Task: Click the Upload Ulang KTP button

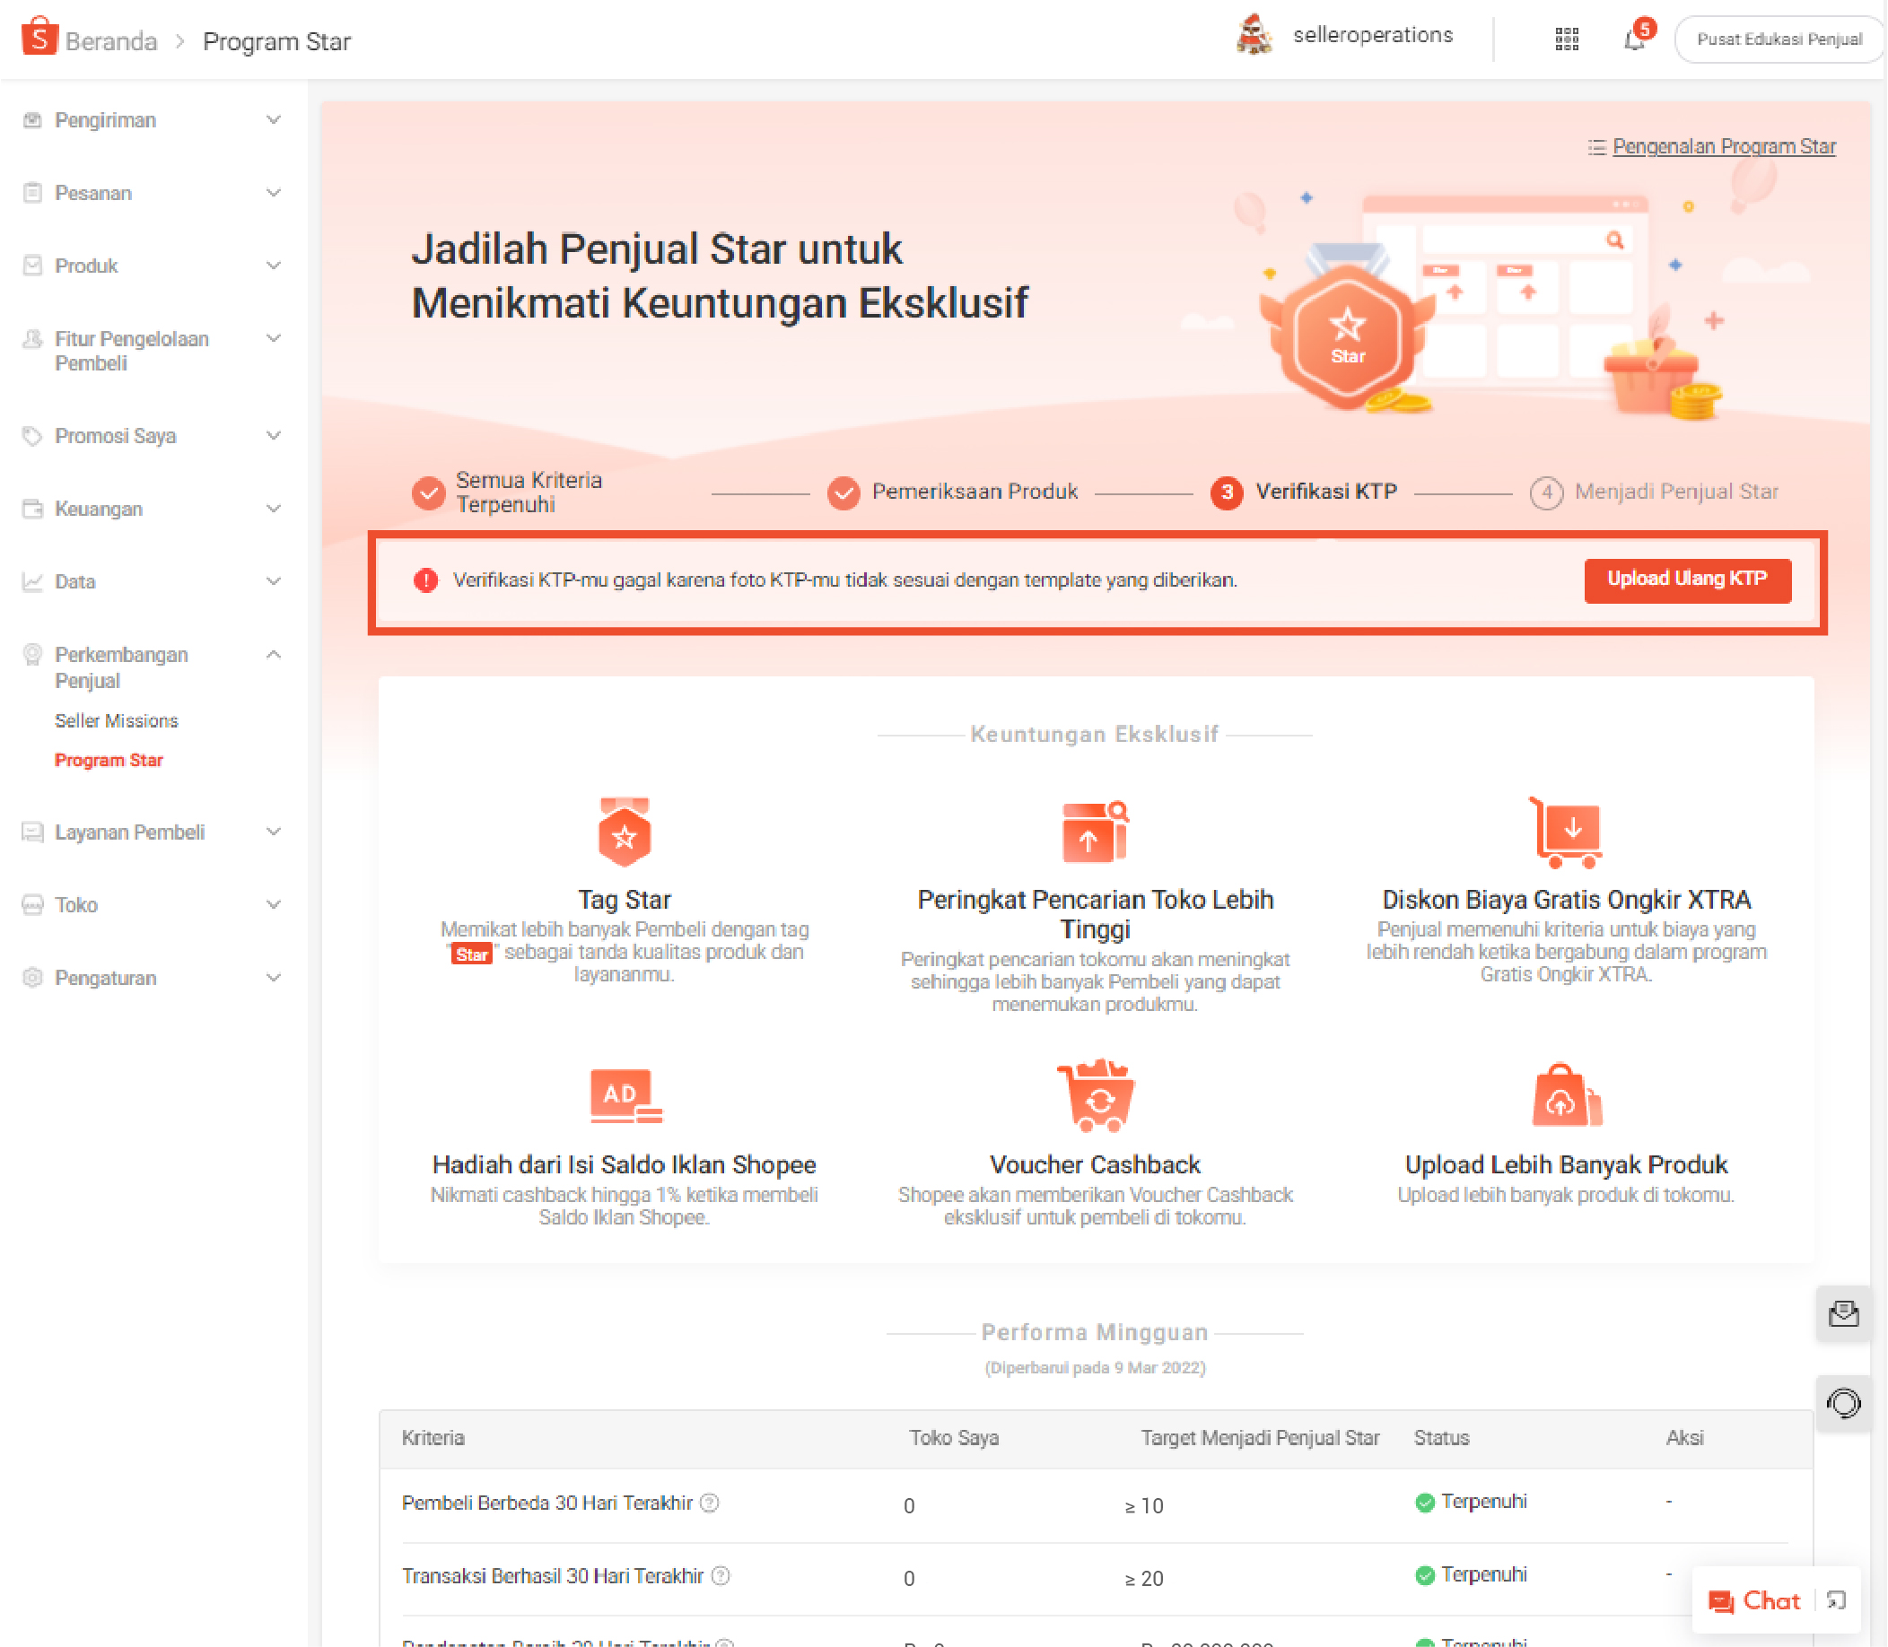Action: pos(1688,579)
